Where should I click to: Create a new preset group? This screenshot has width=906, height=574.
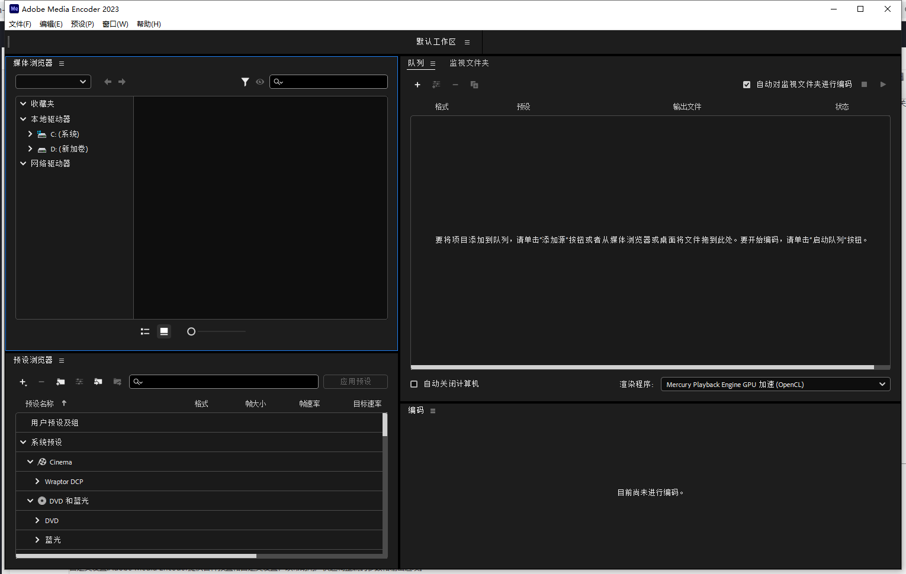point(60,382)
